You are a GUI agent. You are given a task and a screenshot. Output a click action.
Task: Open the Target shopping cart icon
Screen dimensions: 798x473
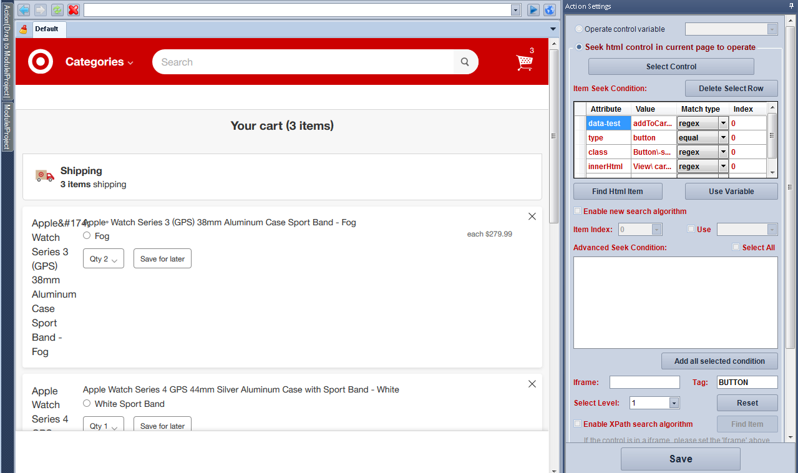coord(525,62)
